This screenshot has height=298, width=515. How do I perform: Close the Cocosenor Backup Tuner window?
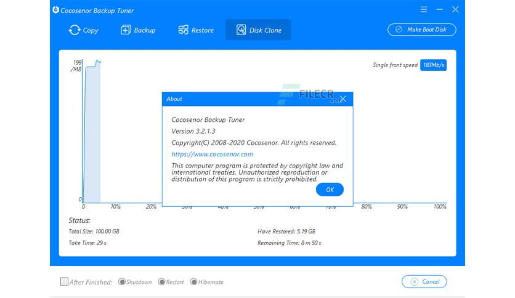(455, 9)
